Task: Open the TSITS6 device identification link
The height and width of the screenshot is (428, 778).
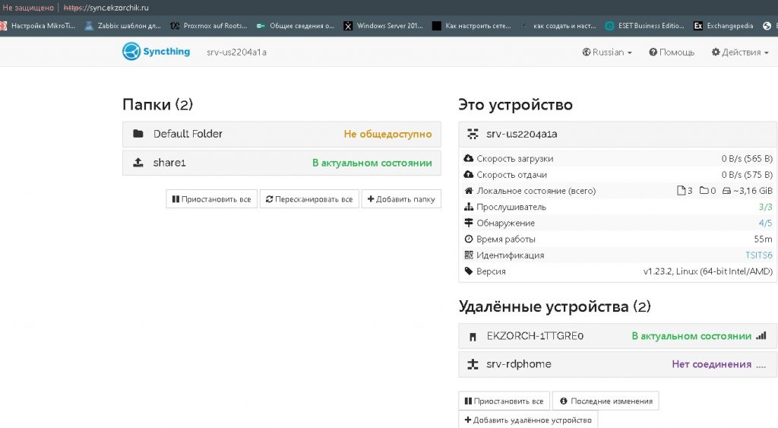Action: pos(758,255)
